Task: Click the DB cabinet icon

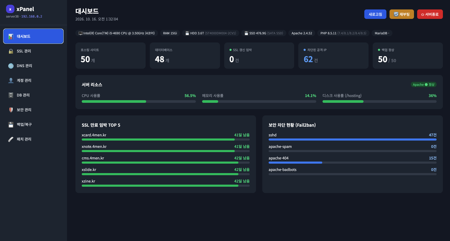Action: (11, 95)
